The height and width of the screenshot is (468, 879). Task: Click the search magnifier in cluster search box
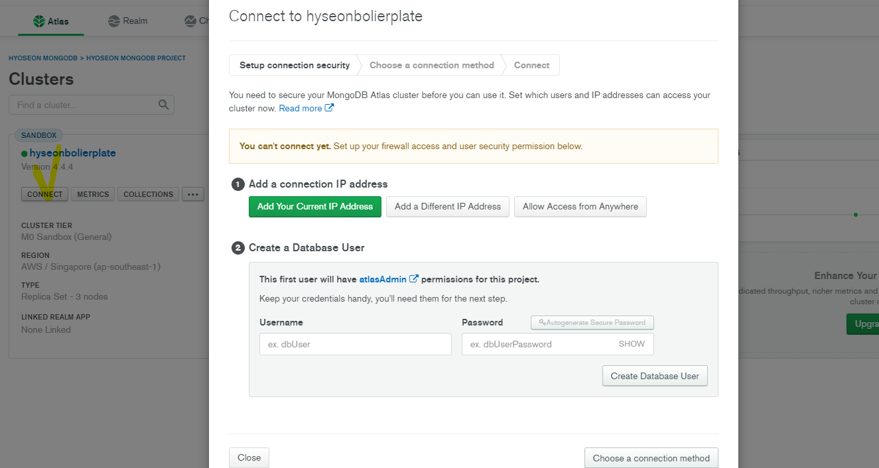[164, 105]
